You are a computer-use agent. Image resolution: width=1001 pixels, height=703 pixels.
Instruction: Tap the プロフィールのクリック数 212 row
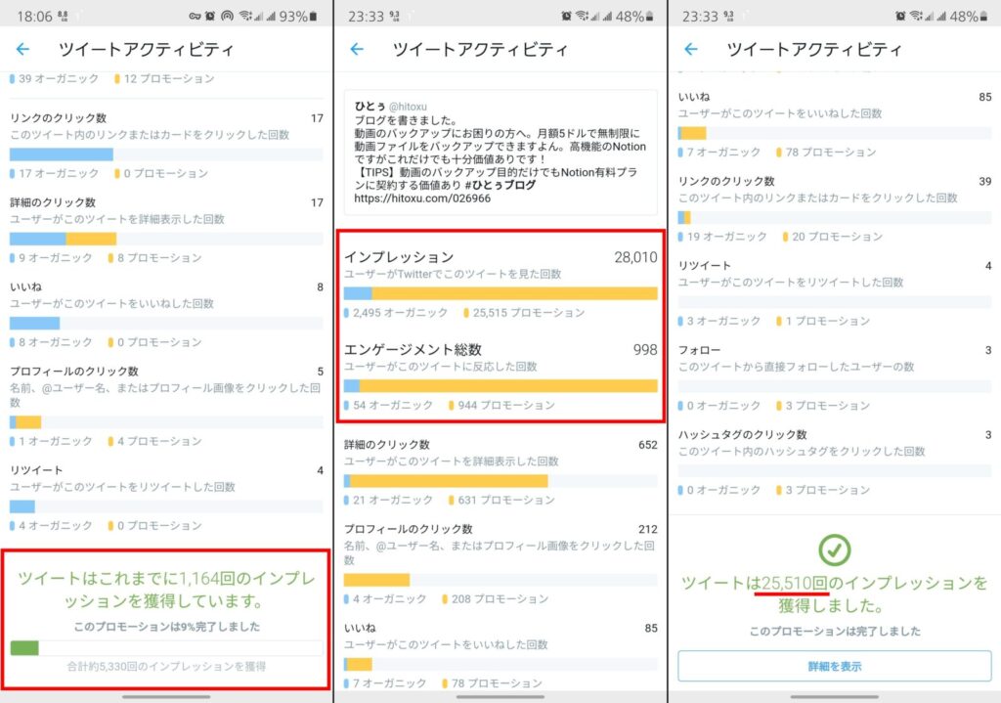(500, 564)
